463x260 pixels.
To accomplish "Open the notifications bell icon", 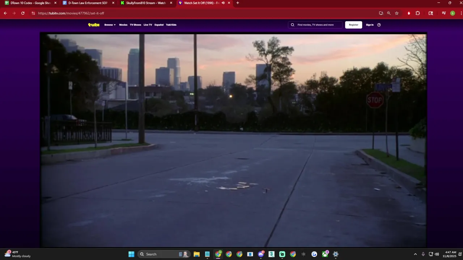I will (x=459, y=254).
